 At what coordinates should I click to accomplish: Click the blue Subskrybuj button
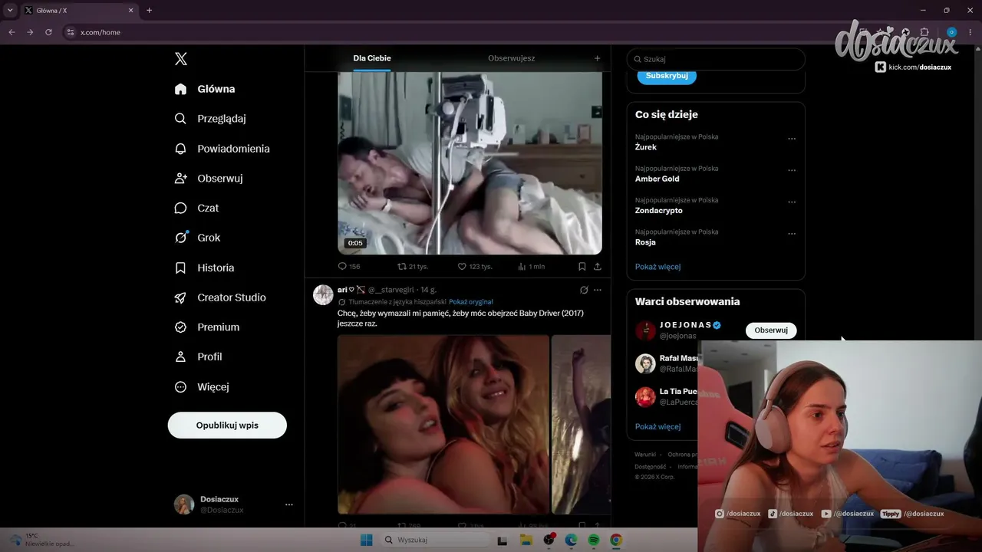[667, 76]
